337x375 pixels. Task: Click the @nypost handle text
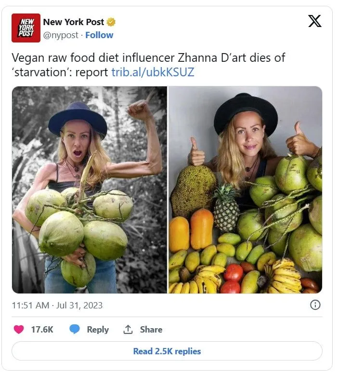tap(61, 35)
